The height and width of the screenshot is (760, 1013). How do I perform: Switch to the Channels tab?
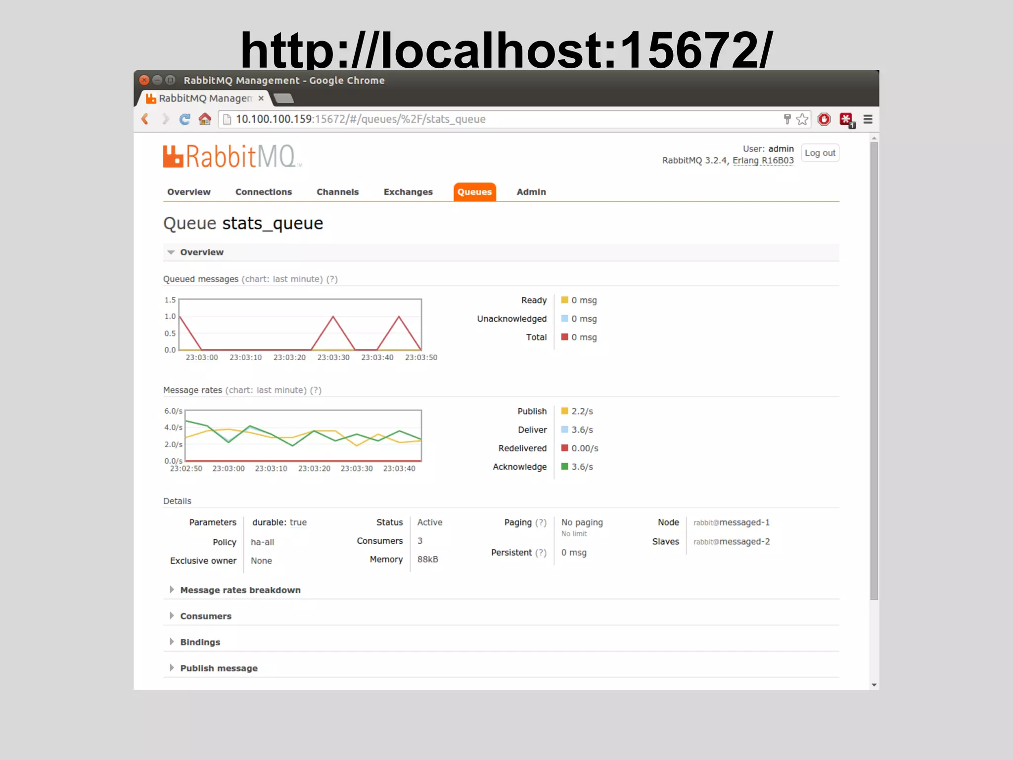pos(338,192)
